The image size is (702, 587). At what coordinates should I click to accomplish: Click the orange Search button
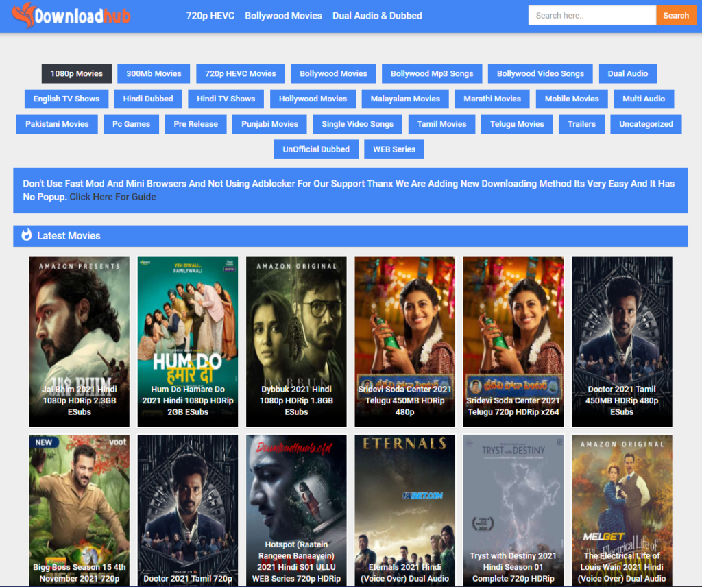(676, 15)
